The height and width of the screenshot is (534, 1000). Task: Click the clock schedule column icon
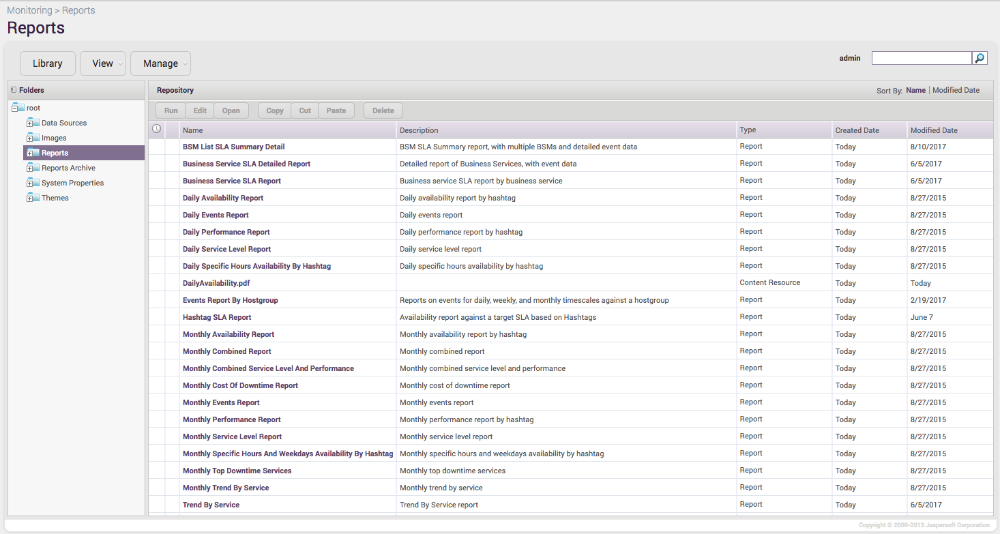tap(156, 129)
